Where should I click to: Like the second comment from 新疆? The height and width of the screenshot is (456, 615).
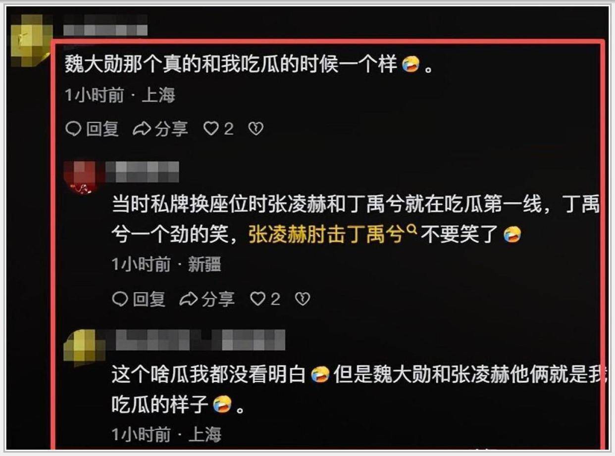coord(258,299)
